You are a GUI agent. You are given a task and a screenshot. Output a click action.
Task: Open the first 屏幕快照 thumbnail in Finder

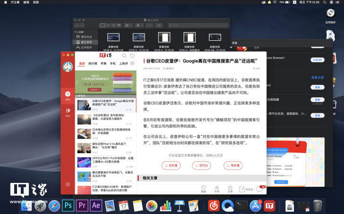(x=113, y=37)
